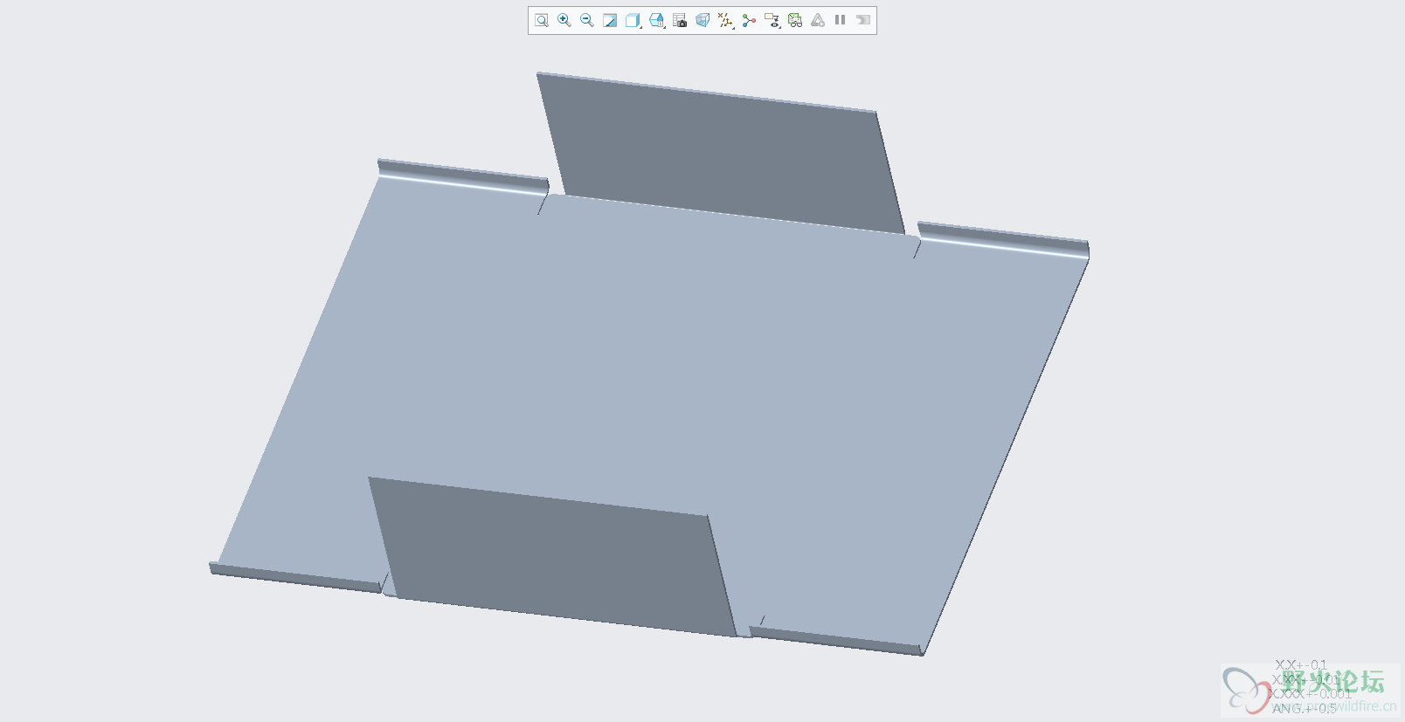Click the Refit view icon
The image size is (1405, 722).
542,20
